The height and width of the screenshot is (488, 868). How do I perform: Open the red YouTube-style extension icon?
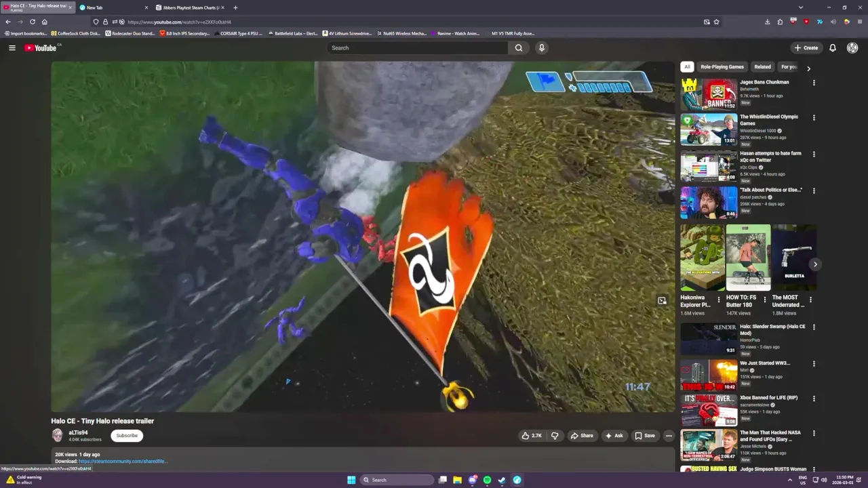tap(806, 22)
